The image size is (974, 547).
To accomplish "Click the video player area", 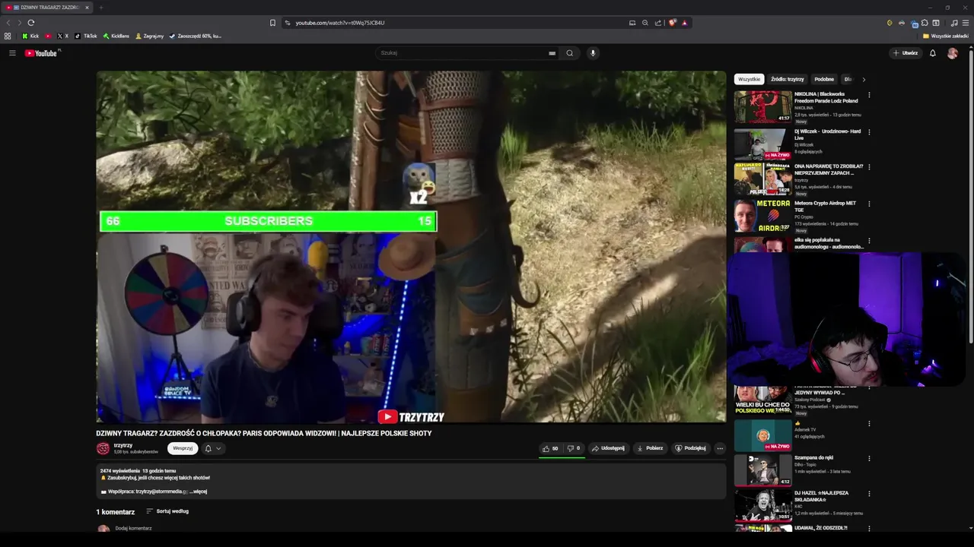I will tap(411, 247).
